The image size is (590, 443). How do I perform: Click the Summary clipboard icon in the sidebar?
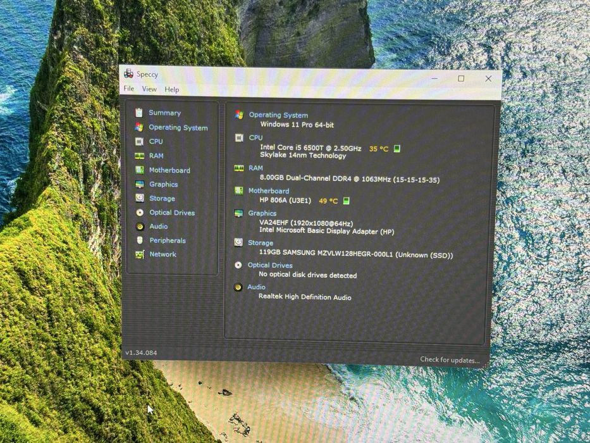coord(139,112)
